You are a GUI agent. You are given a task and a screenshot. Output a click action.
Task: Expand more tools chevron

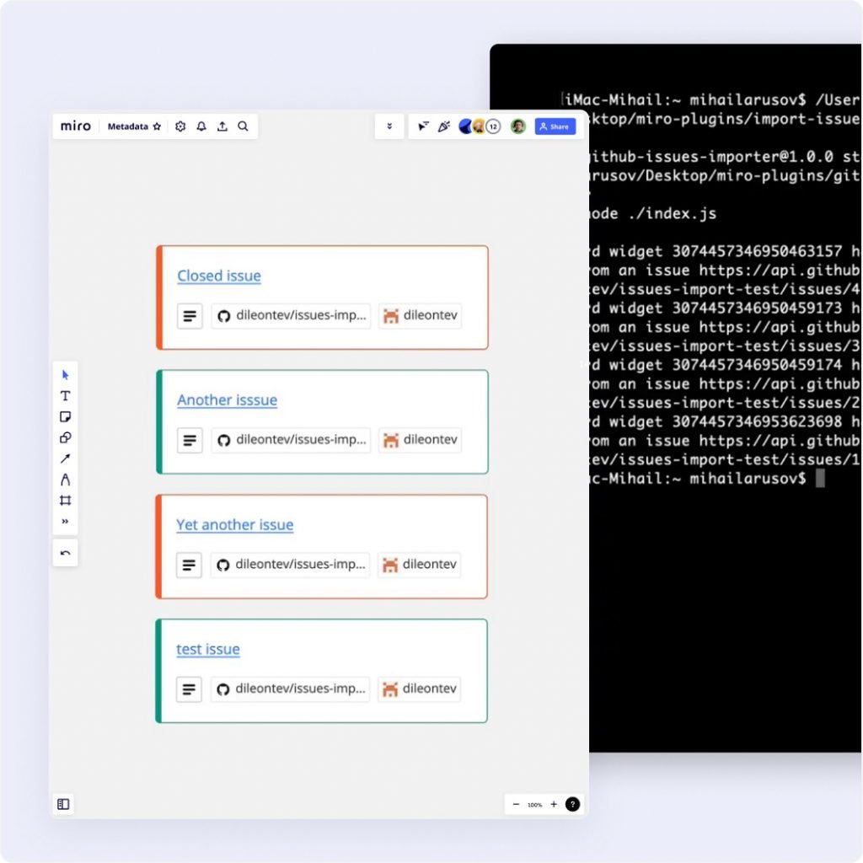(x=66, y=521)
